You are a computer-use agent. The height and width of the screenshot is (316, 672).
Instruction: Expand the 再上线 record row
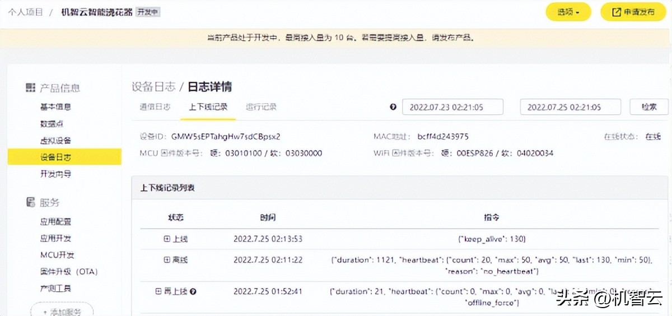[x=158, y=291]
